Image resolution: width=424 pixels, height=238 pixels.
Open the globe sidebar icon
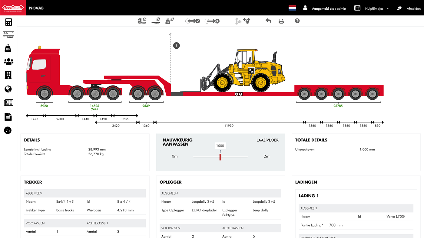(x=8, y=89)
